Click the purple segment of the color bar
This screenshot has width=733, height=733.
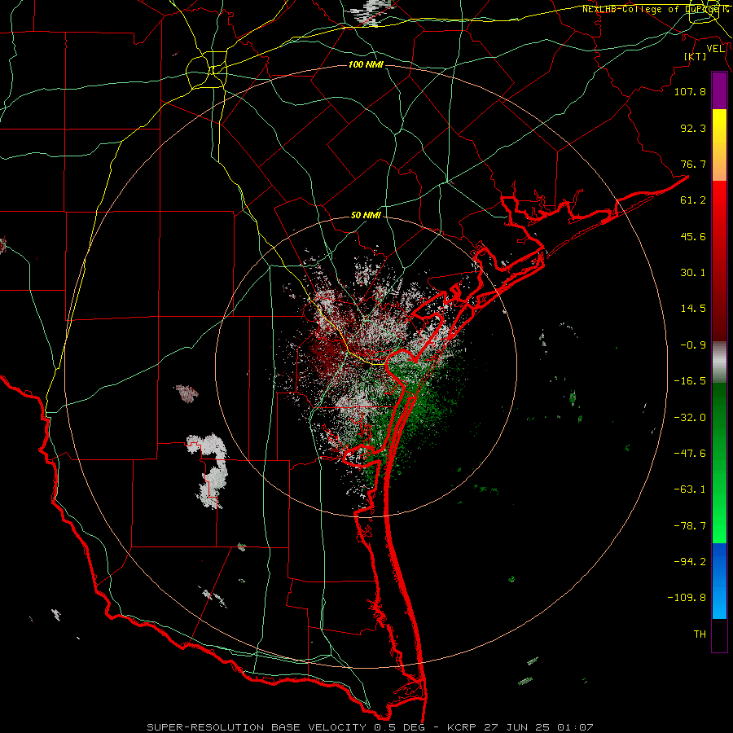[719, 90]
